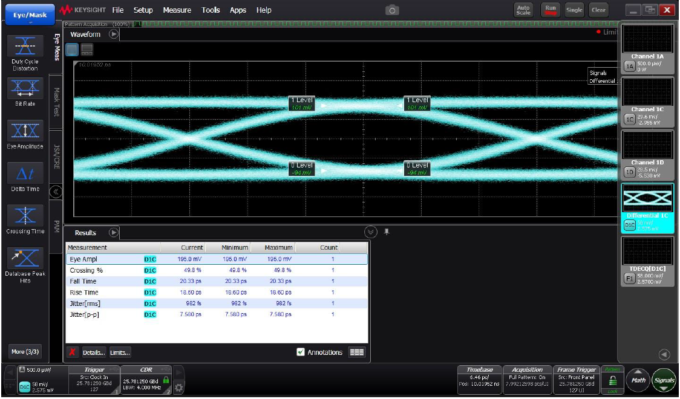Select the Duty Cycle Distortion measurement icon
680x399 pixels.
tap(25, 47)
